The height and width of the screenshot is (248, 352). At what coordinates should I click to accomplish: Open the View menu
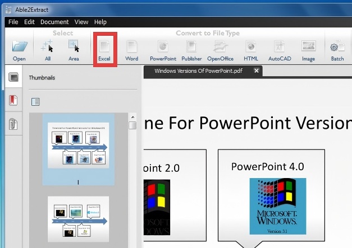click(x=81, y=22)
